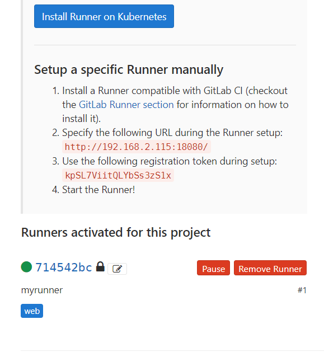Click the Runners activated for this project heading
This screenshot has width=324, height=352.
coord(116,232)
